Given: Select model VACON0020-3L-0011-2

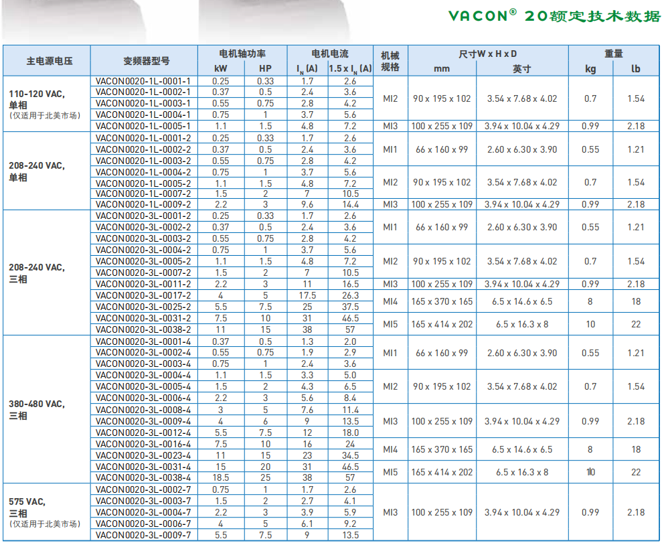Looking at the screenshot, I should [143, 284].
